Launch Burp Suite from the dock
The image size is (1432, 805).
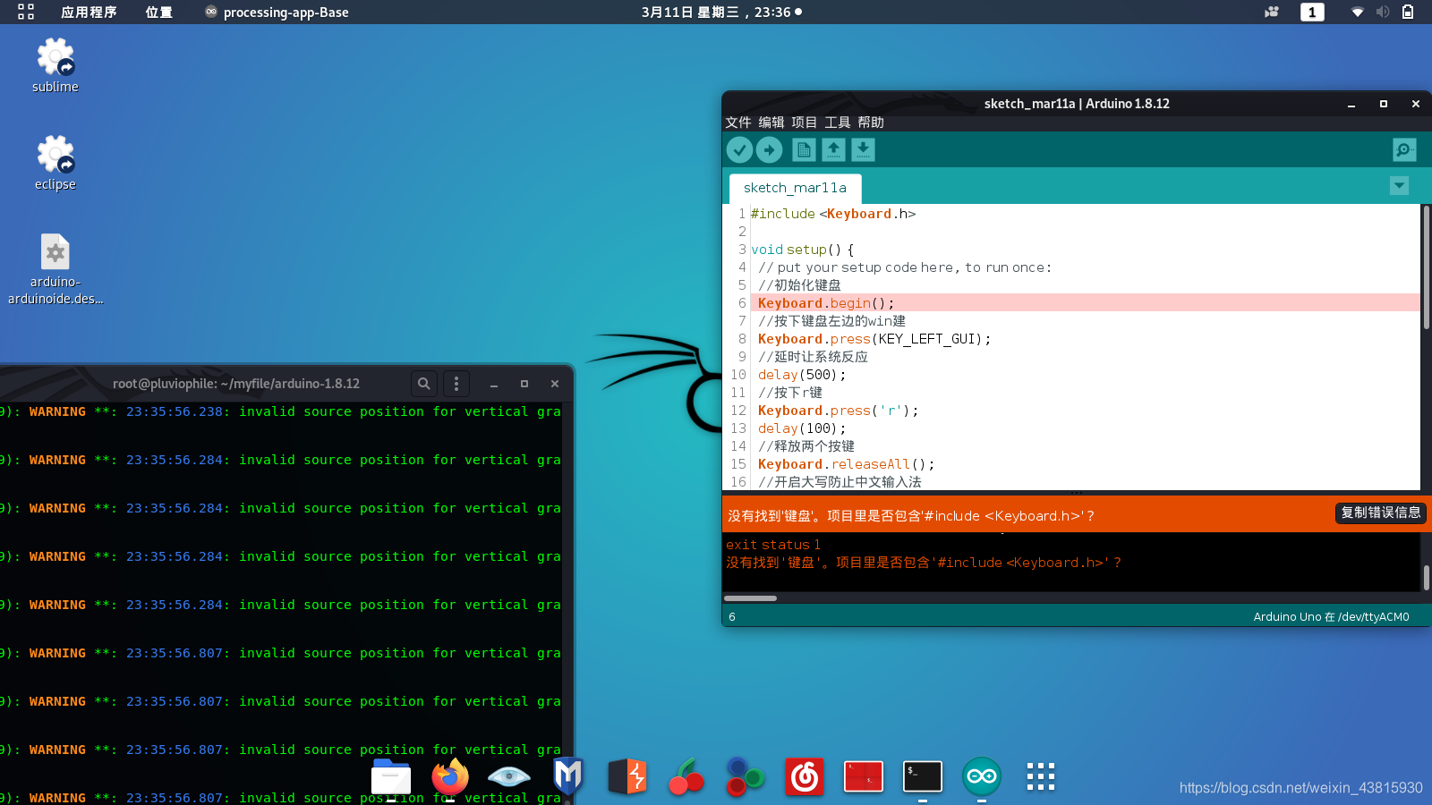[x=627, y=776]
